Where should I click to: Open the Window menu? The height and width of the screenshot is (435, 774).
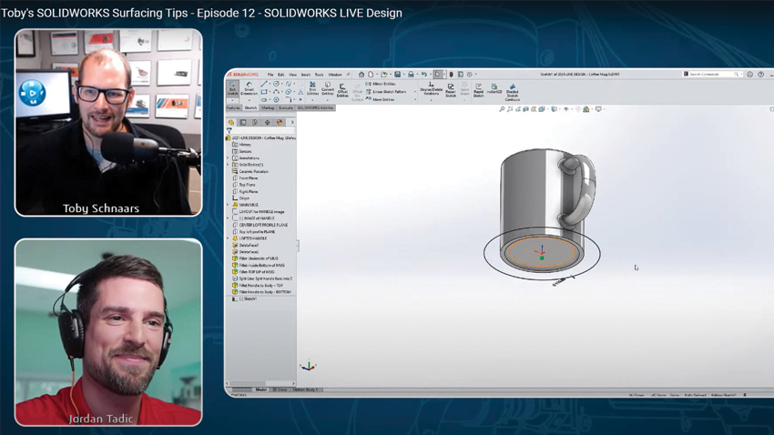click(x=335, y=75)
